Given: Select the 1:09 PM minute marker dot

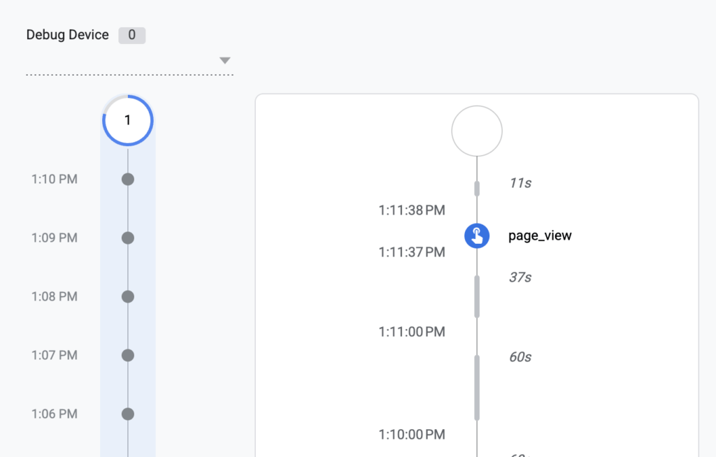Looking at the screenshot, I should pos(128,238).
